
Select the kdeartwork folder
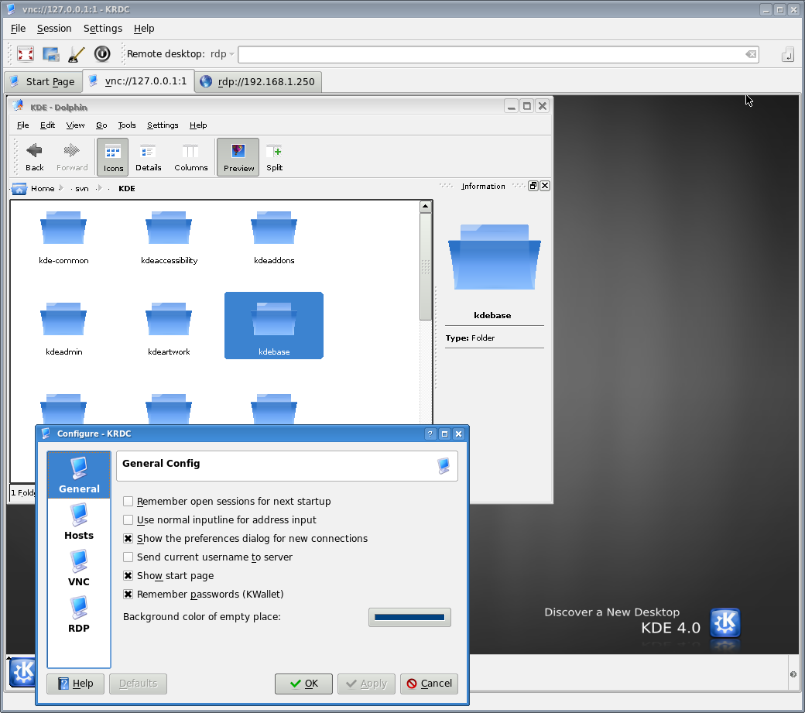pyautogui.click(x=169, y=328)
